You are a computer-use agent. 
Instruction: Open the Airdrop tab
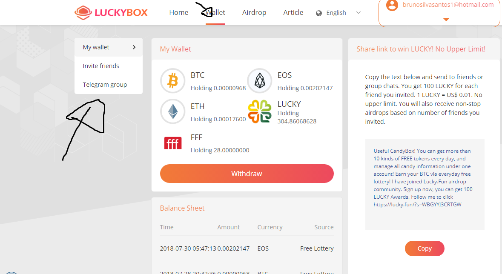[x=254, y=12]
